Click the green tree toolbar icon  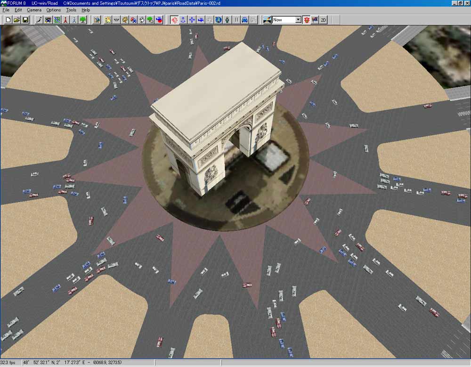coord(83,20)
